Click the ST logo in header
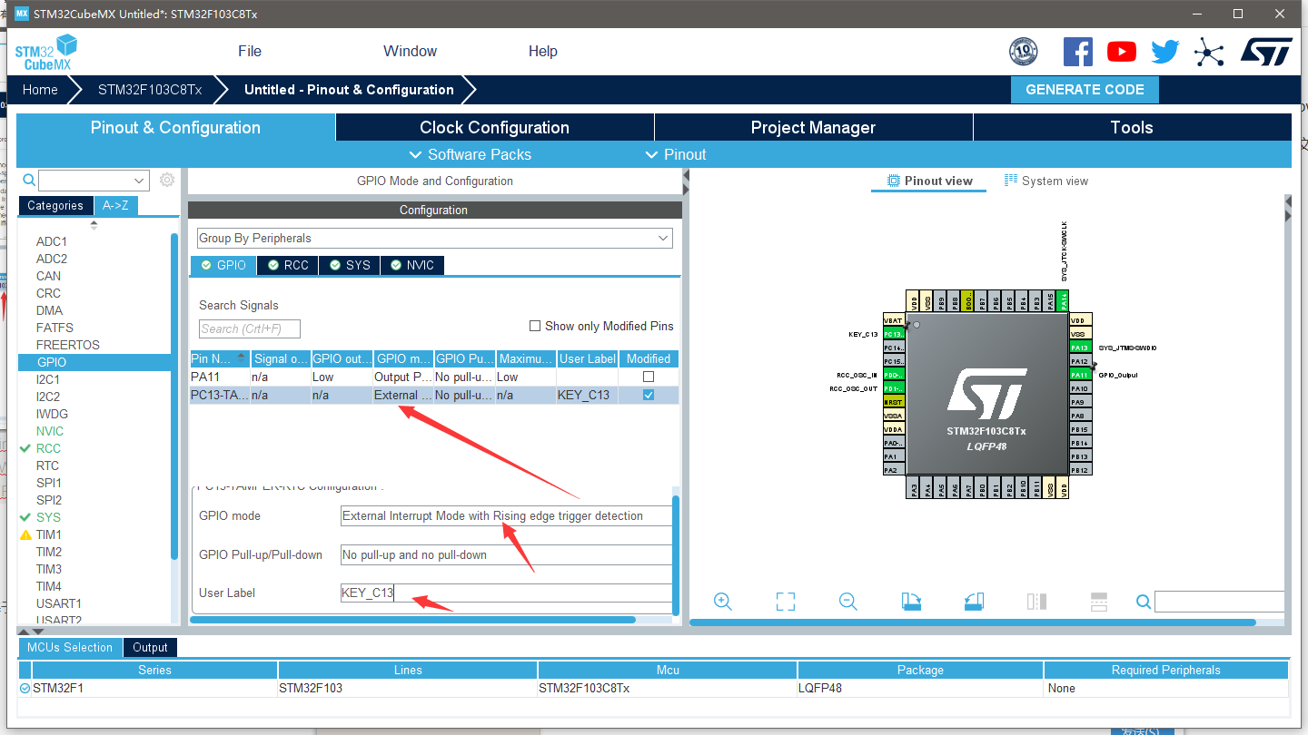This screenshot has width=1308, height=735. 1266,52
